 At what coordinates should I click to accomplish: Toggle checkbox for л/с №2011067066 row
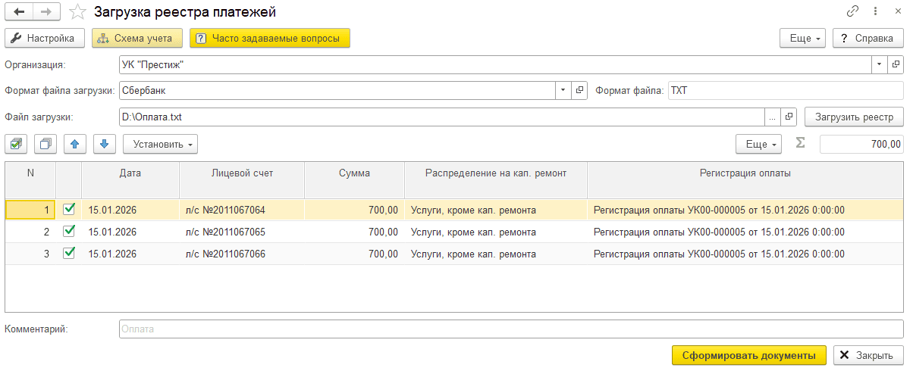69,254
